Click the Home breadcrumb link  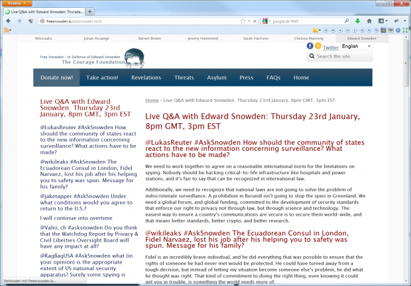coord(152,100)
